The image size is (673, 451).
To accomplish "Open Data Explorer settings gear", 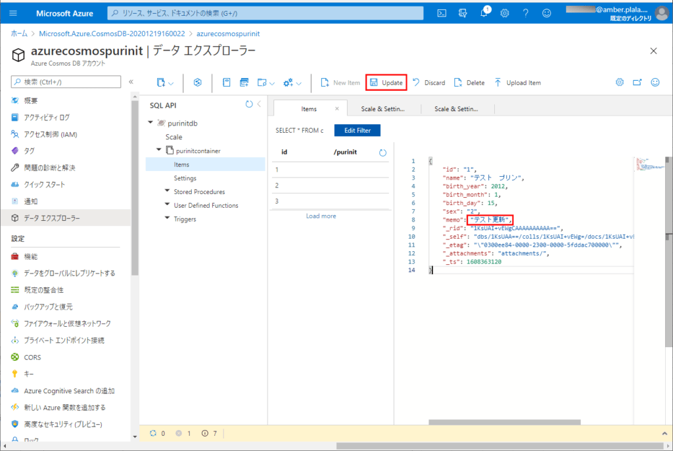I will coord(619,82).
